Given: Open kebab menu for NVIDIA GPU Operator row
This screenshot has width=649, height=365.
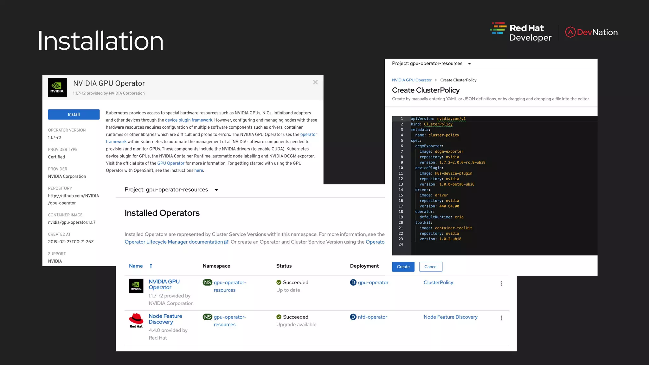Looking at the screenshot, I should (x=501, y=284).
